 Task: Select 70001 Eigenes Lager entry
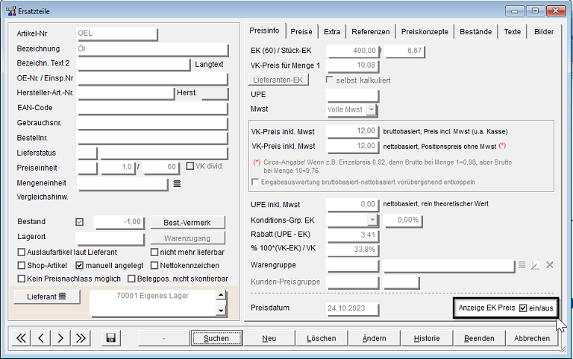tap(152, 296)
